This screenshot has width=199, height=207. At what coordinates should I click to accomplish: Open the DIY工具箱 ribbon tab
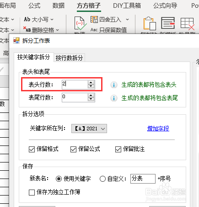[127, 6]
